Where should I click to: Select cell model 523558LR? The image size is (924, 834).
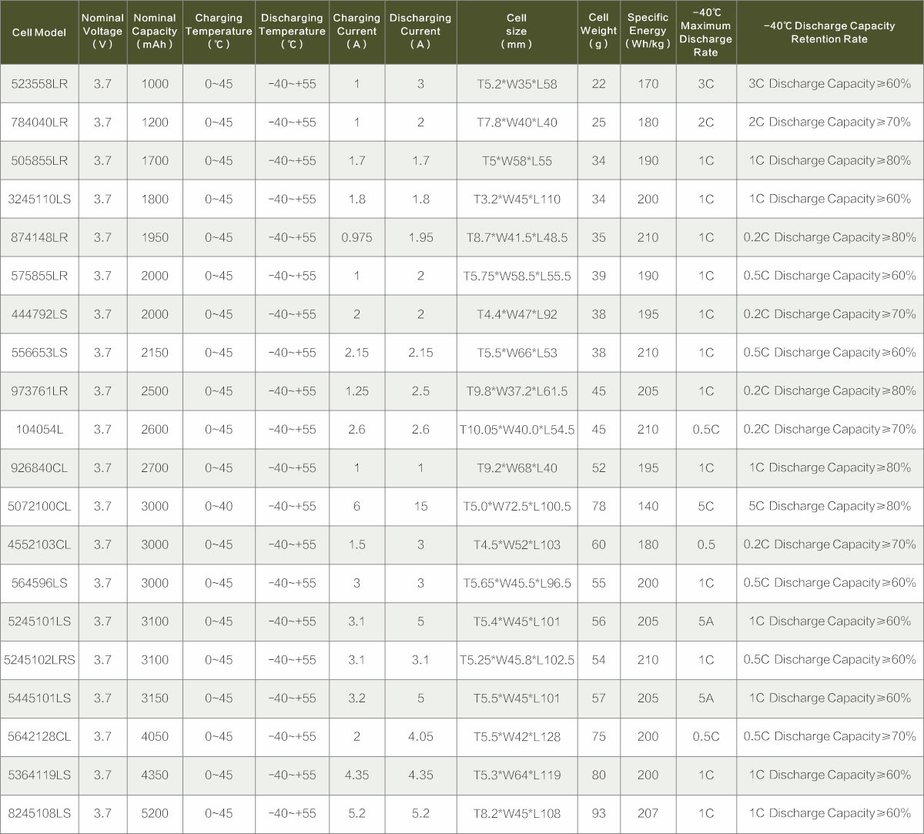click(39, 84)
